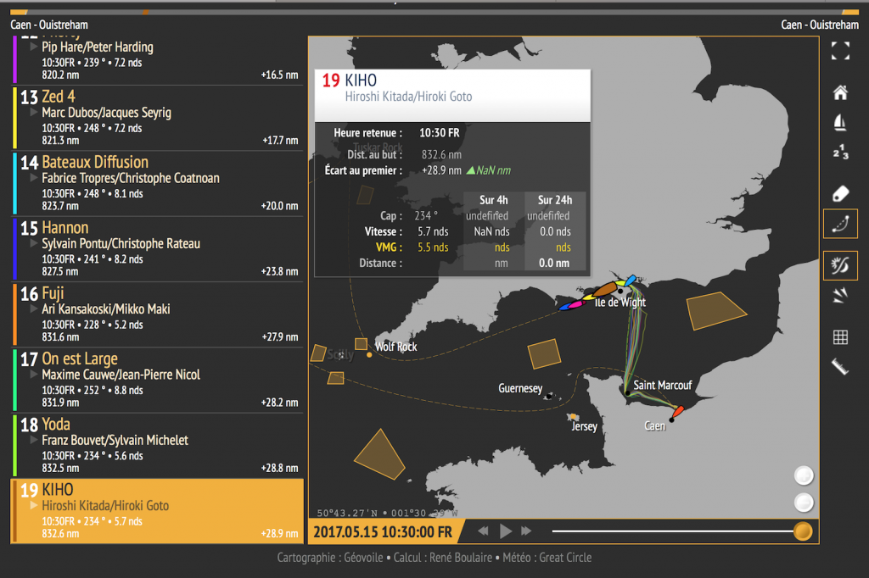This screenshot has width=869, height=578.
Task: Click the Guernesey waypoint marker
Action: pos(549,397)
